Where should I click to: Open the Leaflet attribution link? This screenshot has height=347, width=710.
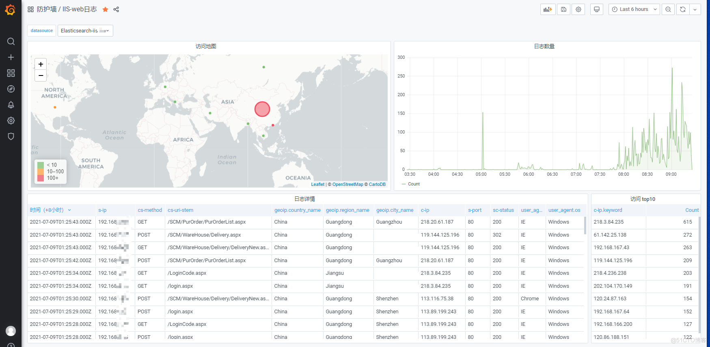(318, 184)
